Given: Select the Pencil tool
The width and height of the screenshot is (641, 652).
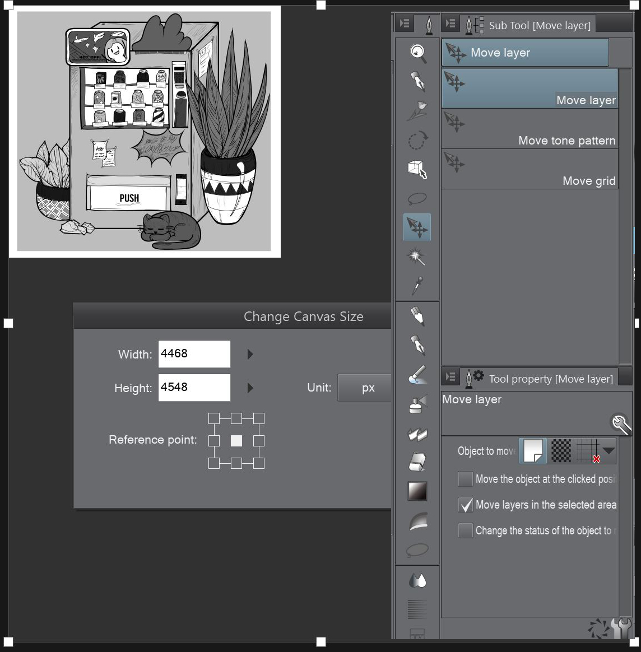Looking at the screenshot, I should click(417, 316).
